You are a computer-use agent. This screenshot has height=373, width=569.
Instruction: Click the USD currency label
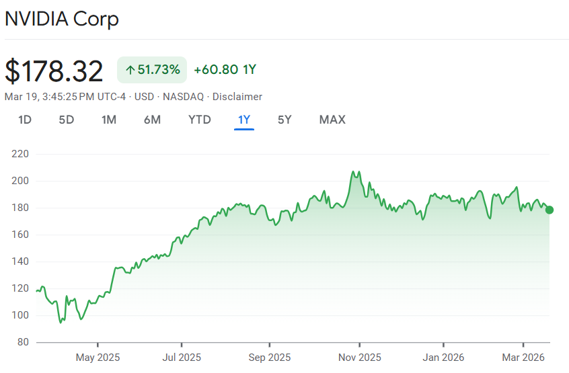[144, 97]
